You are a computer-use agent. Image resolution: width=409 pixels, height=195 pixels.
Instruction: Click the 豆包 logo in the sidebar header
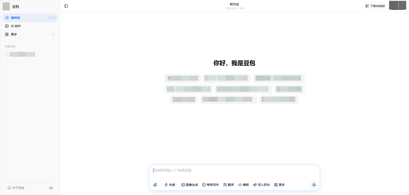coord(6,6)
